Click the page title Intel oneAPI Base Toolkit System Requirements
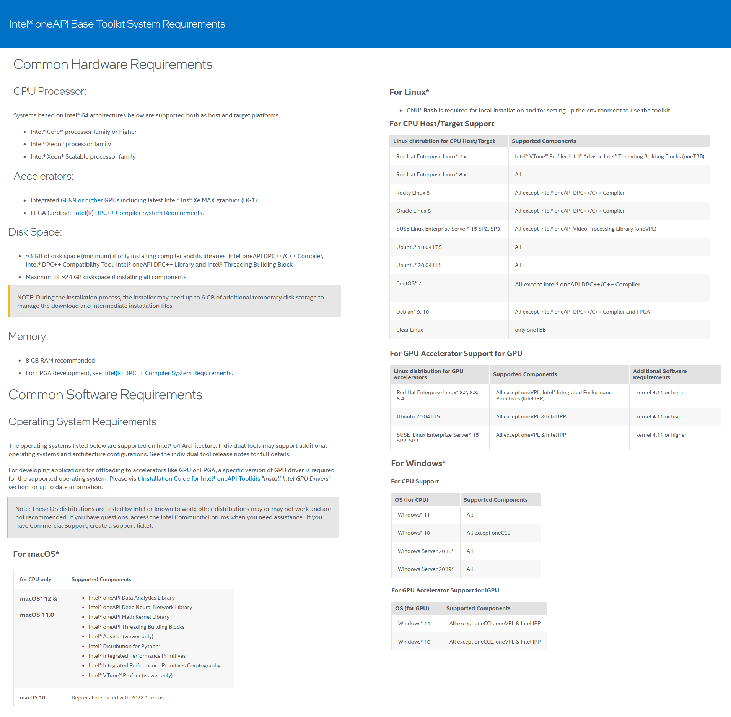Screen dimensions: 731x717 point(117,24)
